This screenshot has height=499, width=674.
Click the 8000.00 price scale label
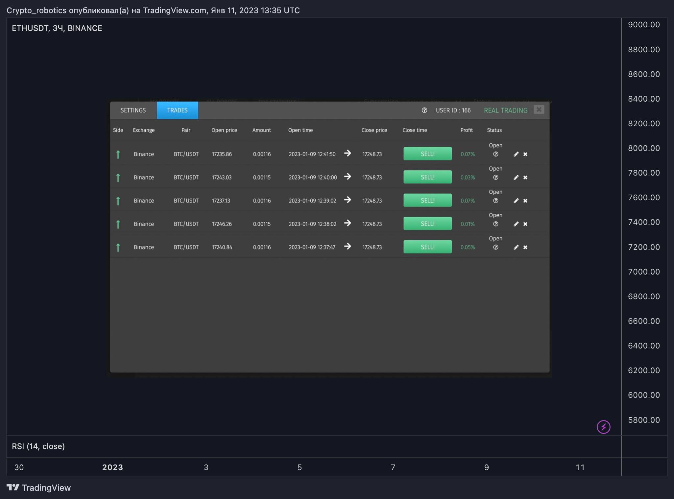tap(644, 148)
